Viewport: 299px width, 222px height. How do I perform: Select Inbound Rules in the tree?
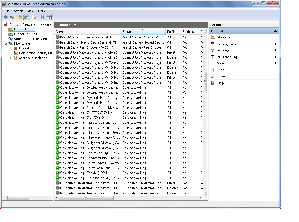[x=24, y=29]
